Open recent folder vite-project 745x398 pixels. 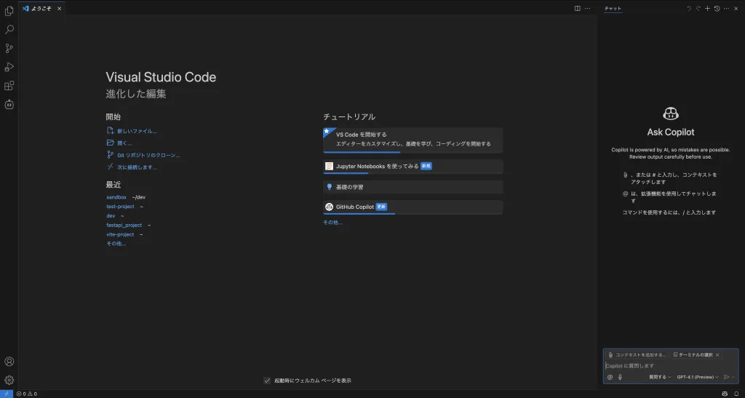pos(120,234)
